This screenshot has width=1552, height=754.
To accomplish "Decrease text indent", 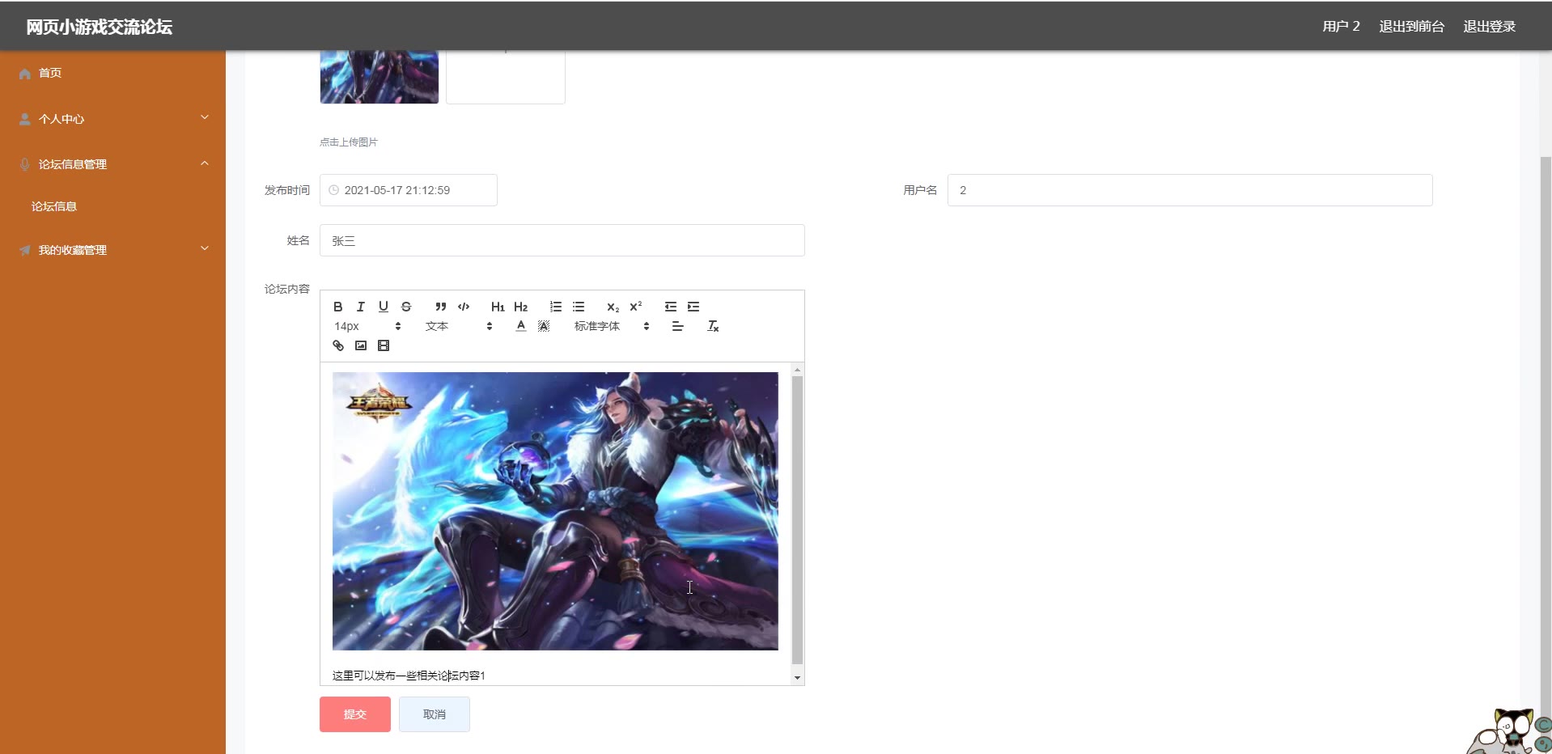I will [671, 307].
